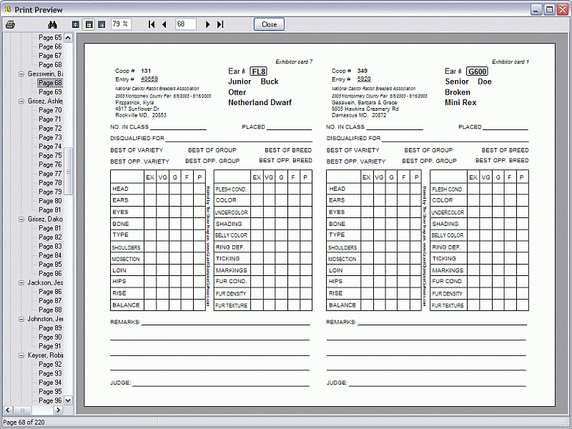Click entry number 5920 on right card
The image size is (572, 429).
click(364, 79)
